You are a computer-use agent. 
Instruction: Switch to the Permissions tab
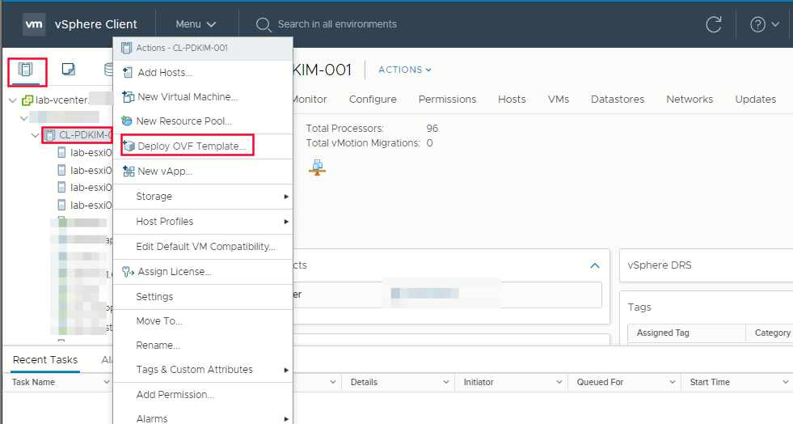[x=447, y=100]
